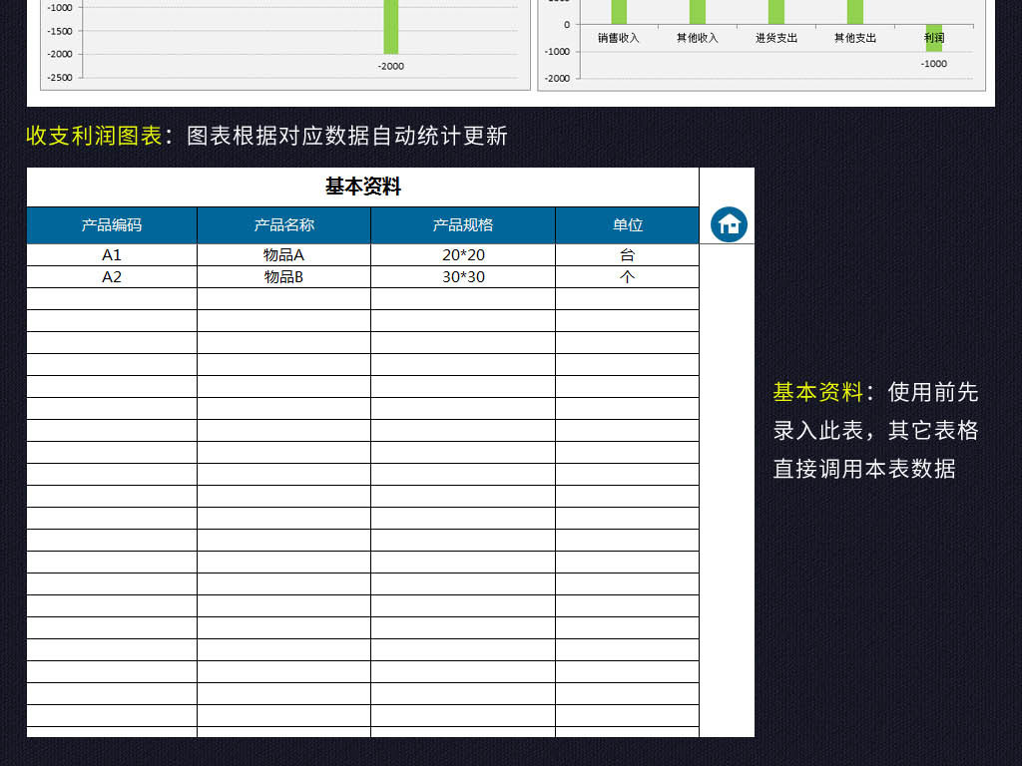Screen dimensions: 1022x766
Task: Click the cell containing A2
Action: pos(112,277)
